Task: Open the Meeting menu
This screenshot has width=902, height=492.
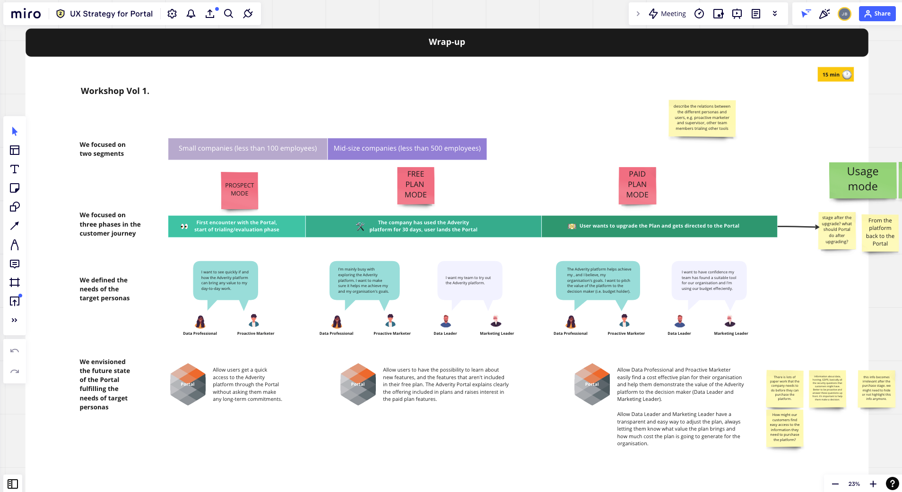Action: coord(667,14)
